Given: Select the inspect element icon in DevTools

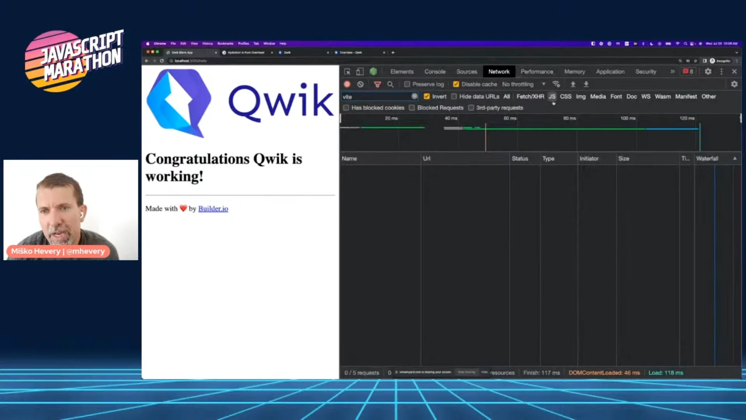Looking at the screenshot, I should click(347, 72).
